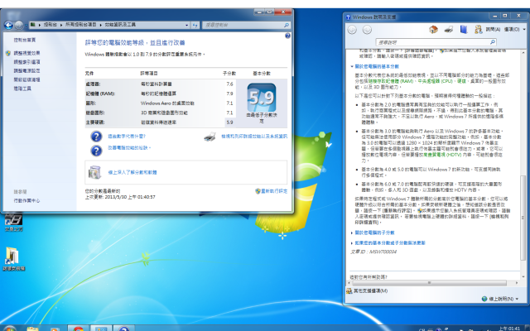This screenshot has height=331, width=530.
Task: Click the 7.6 processor subscore cell
Action: click(x=230, y=84)
